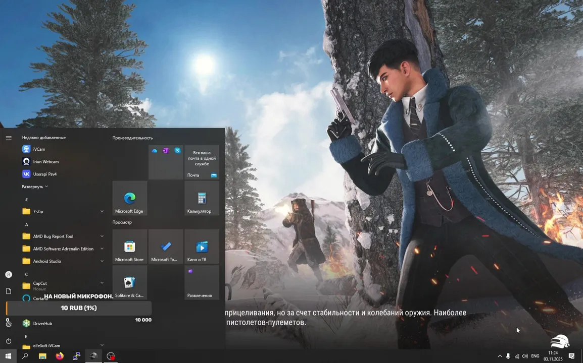Expand the CapCut folder chevron
The height and width of the screenshot is (363, 583).
pos(102,283)
